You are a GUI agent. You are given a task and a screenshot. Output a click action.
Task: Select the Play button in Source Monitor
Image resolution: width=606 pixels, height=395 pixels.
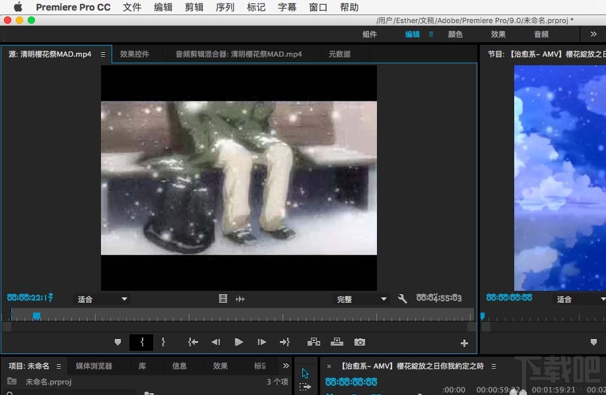click(238, 342)
